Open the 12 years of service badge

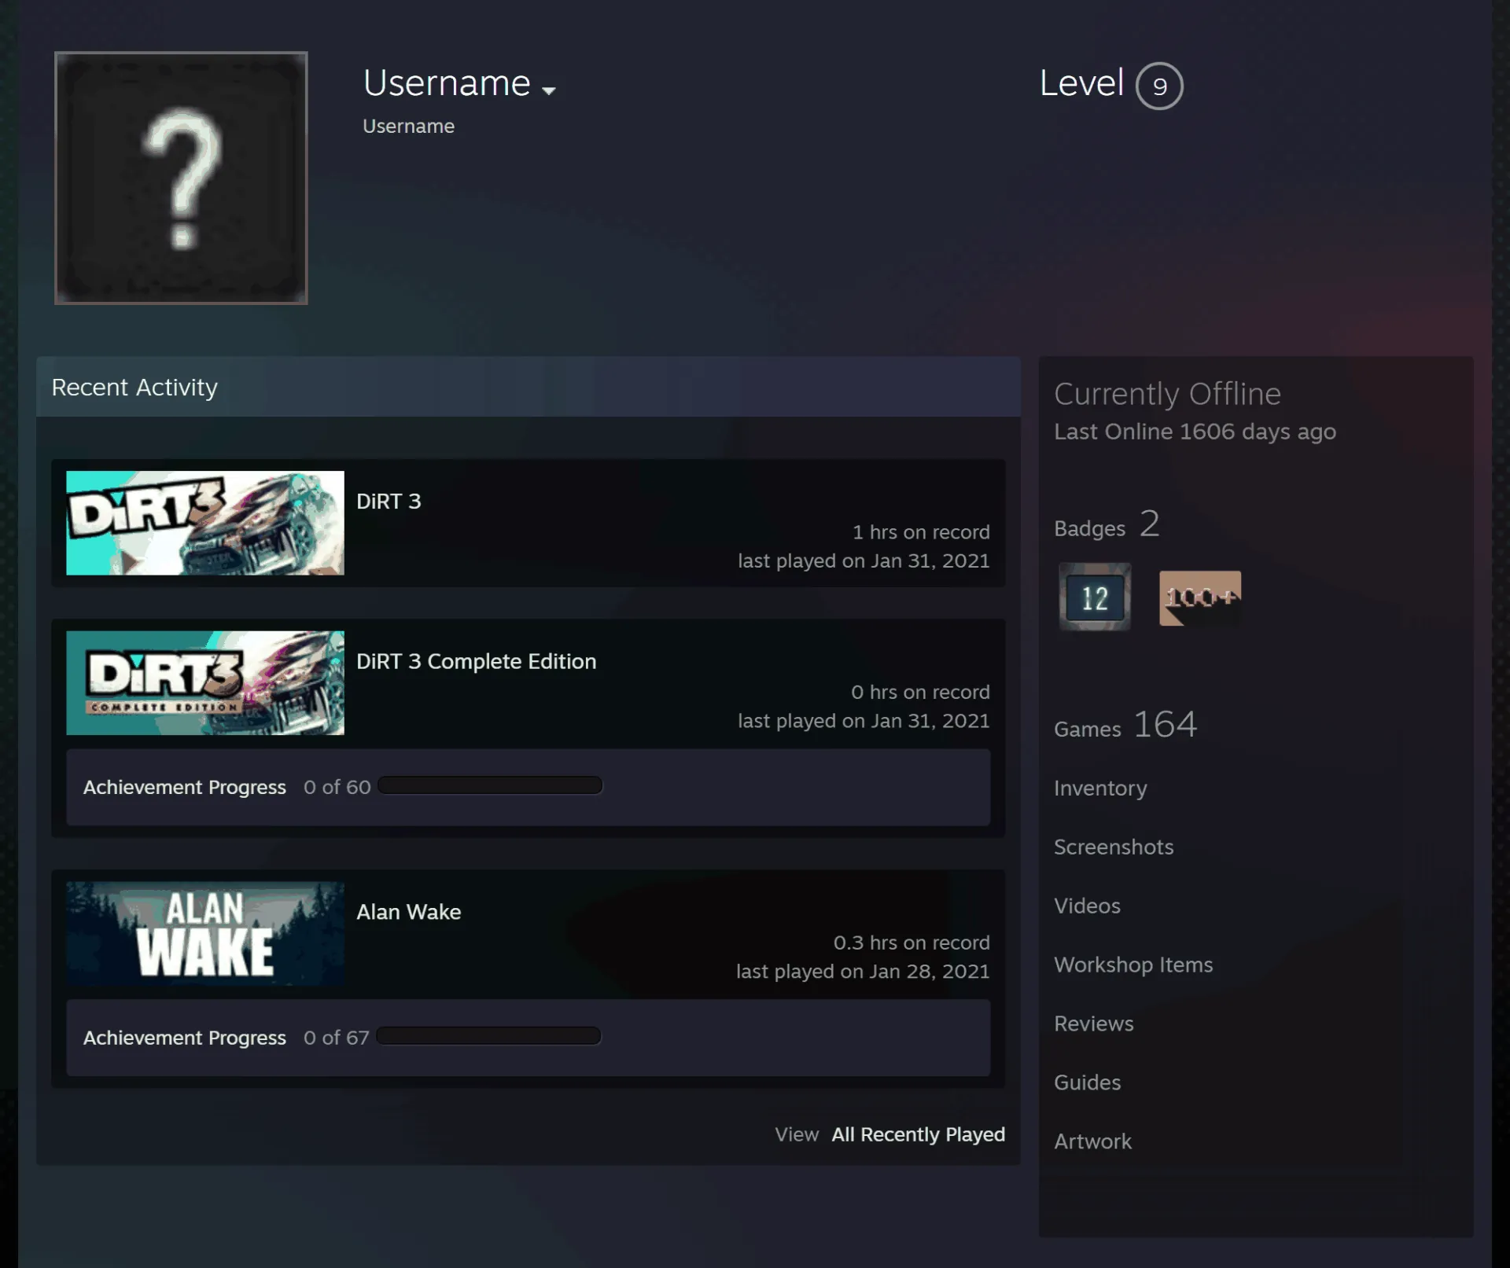tap(1095, 597)
